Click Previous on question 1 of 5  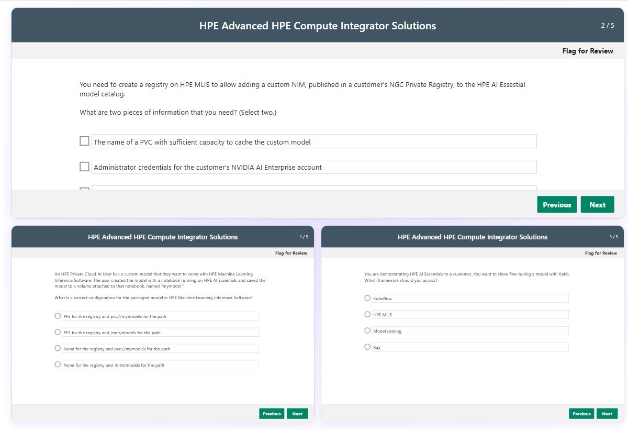point(272,414)
